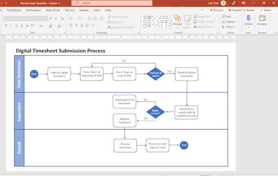This screenshot has height=176, width=278.
Task: Open Change Case dropdown
Action: [42, 25]
